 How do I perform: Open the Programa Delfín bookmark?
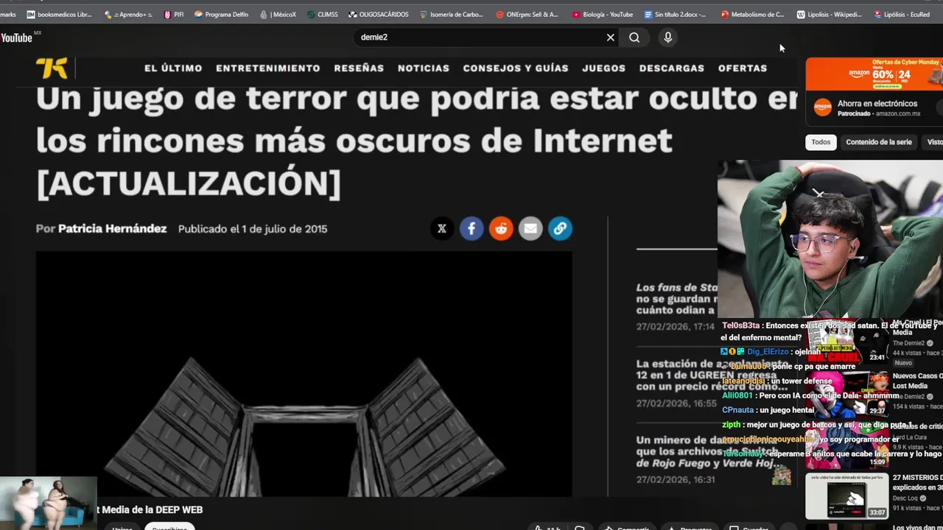[x=222, y=14]
